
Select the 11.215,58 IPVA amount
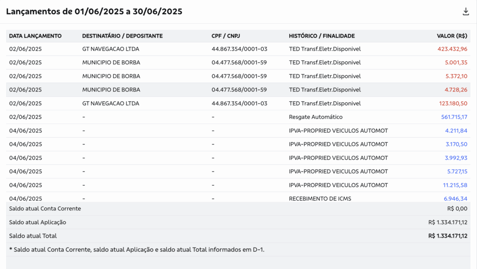coord(454,185)
